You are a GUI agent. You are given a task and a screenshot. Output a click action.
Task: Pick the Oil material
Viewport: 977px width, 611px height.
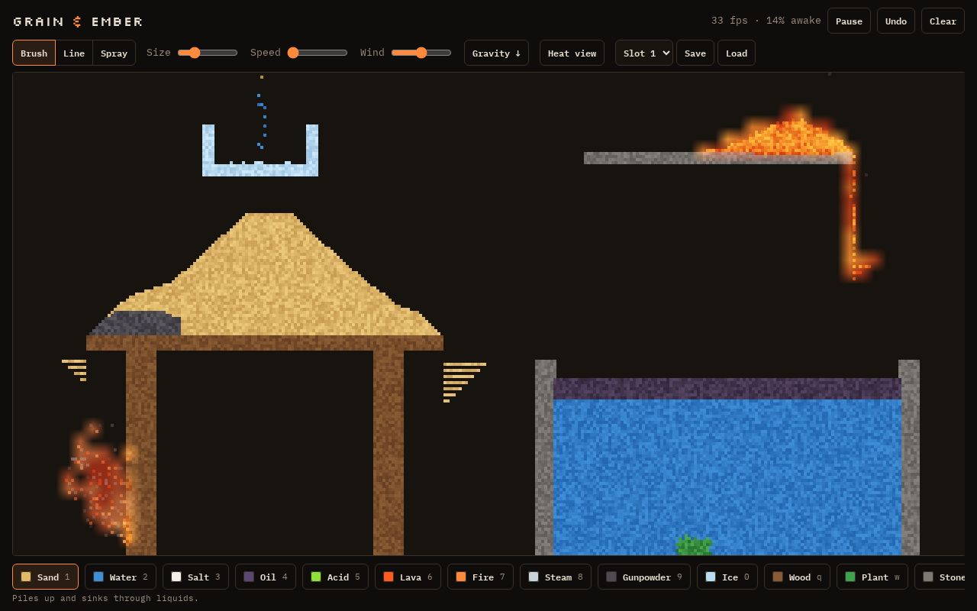pyautogui.click(x=266, y=577)
